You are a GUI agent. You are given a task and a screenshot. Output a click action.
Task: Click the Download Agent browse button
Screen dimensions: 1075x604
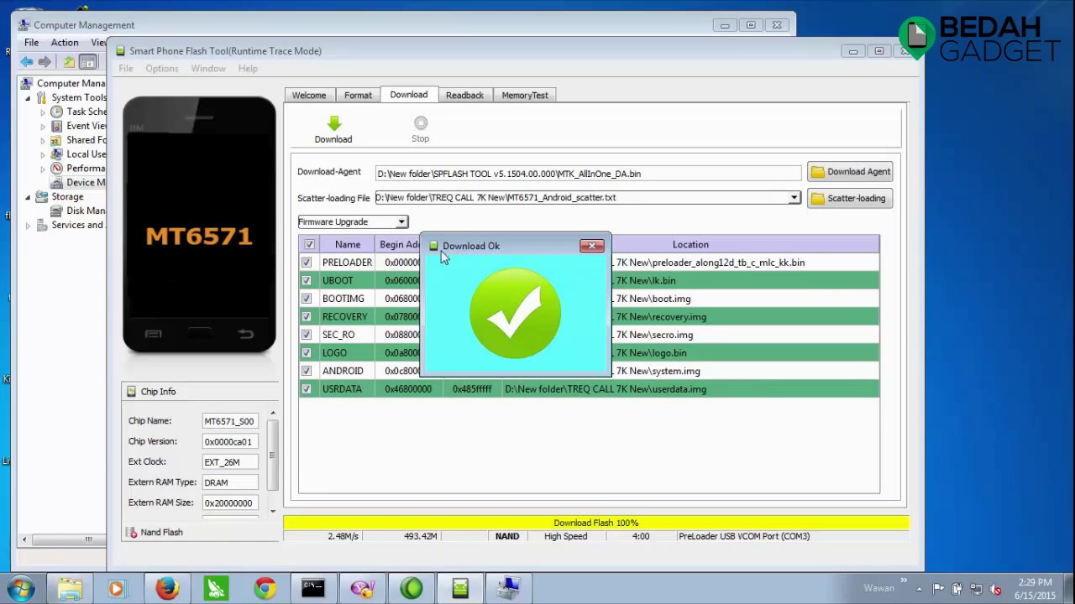coord(850,172)
